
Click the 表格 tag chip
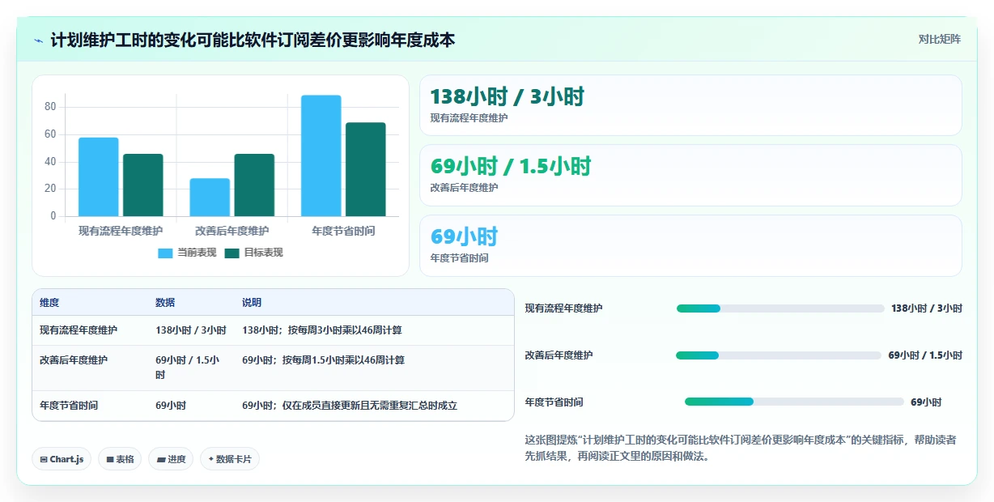click(x=120, y=459)
